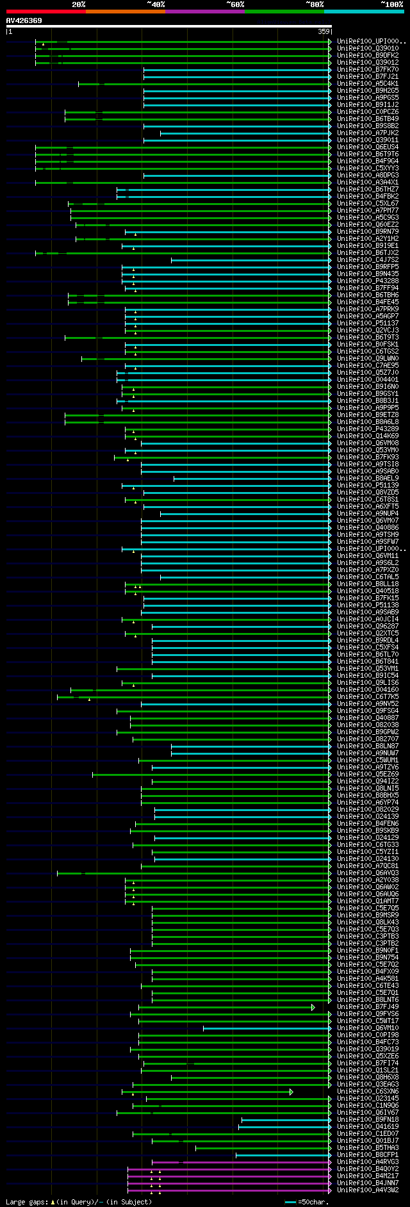This screenshot has width=410, height=1207.
Task: Click the green arrowhead in the C6SXN6 row
Action: 291,1092
